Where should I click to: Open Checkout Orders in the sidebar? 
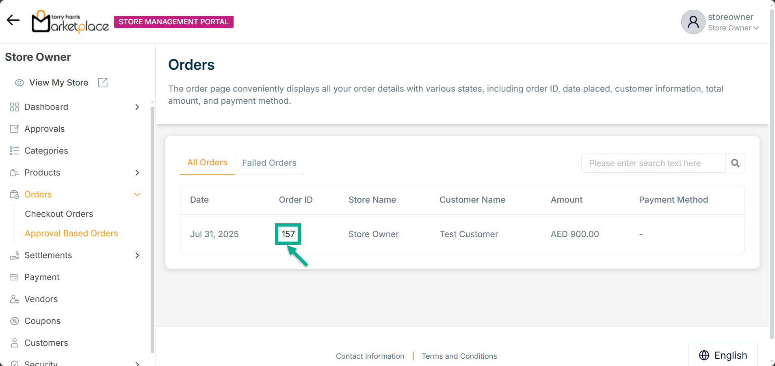[x=59, y=214]
